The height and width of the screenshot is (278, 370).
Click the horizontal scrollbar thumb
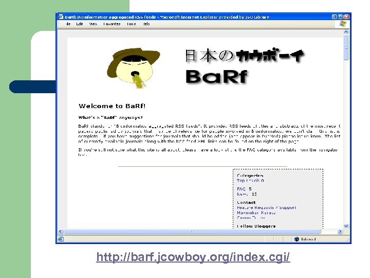pos(192,232)
